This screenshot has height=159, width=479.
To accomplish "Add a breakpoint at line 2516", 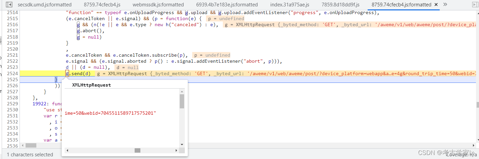I will tap(12, 24).
